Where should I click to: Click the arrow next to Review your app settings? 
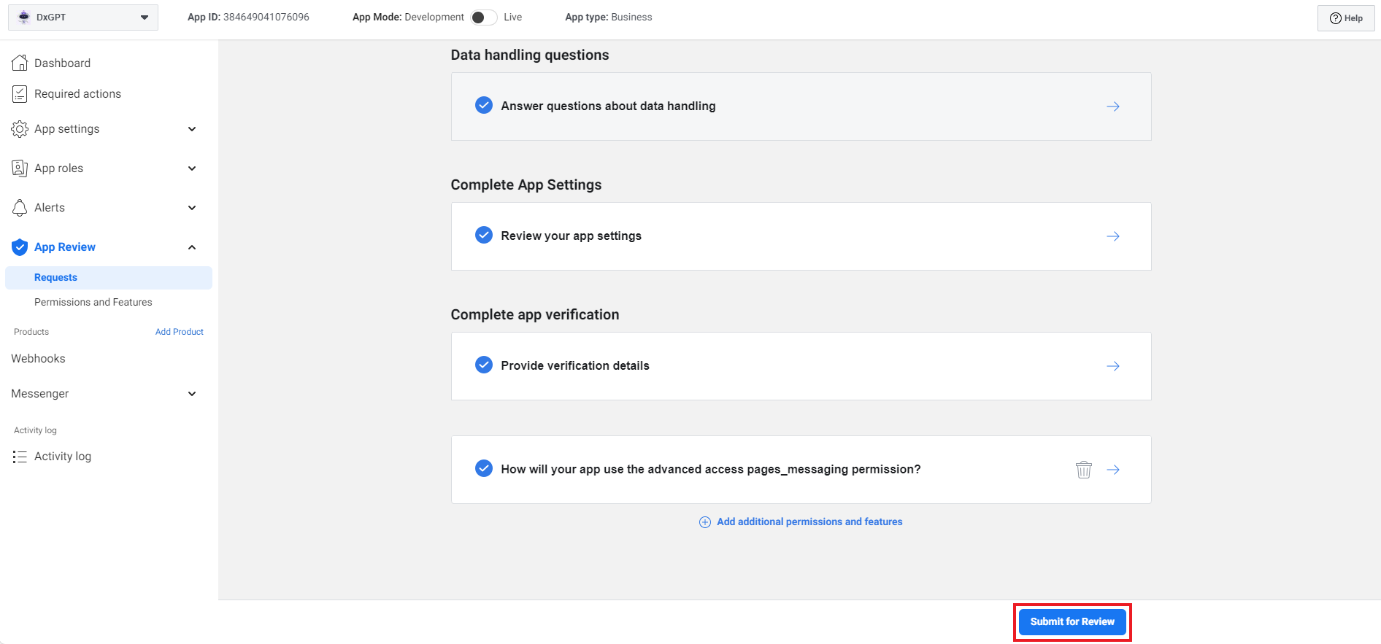point(1112,236)
